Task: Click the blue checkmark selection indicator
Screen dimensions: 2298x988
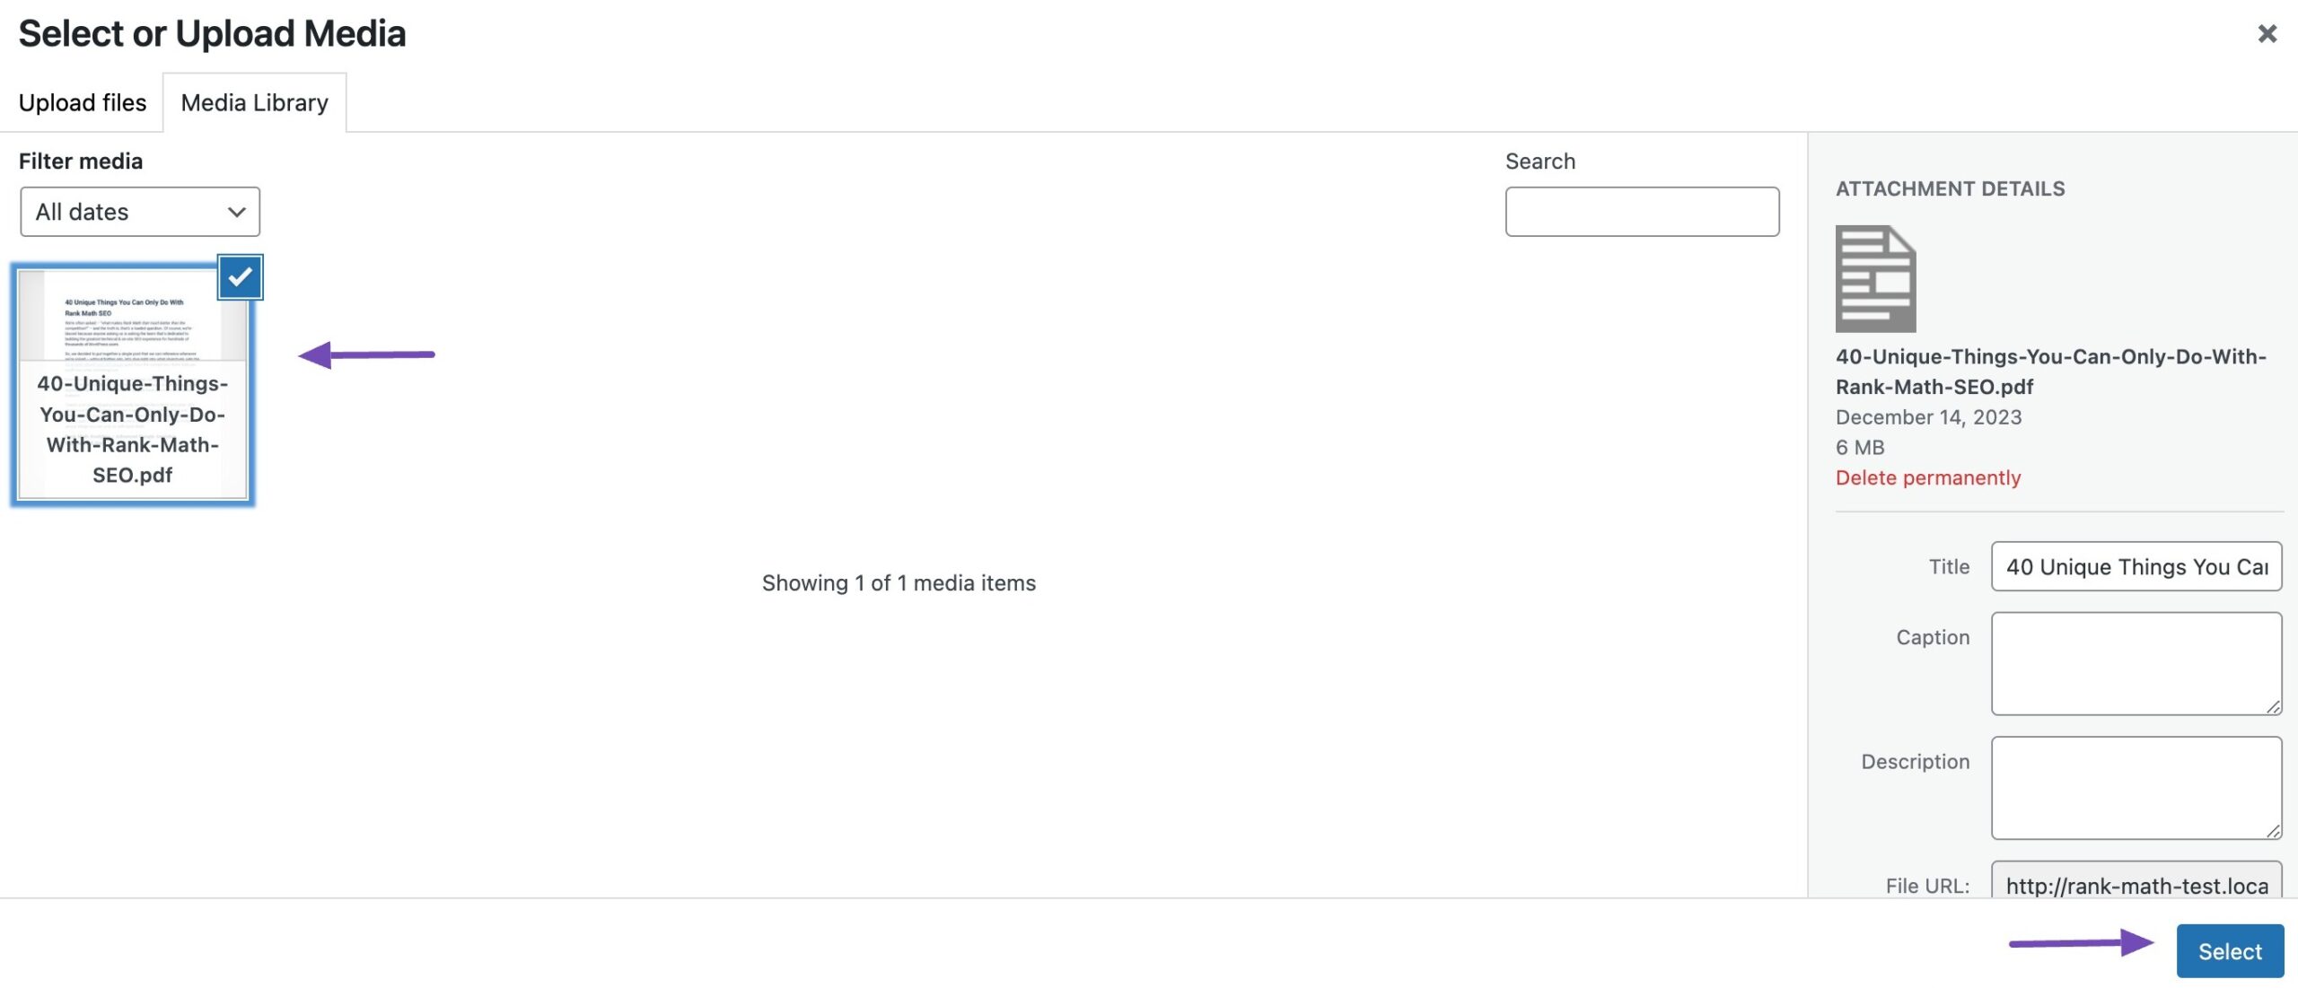Action: 239,275
